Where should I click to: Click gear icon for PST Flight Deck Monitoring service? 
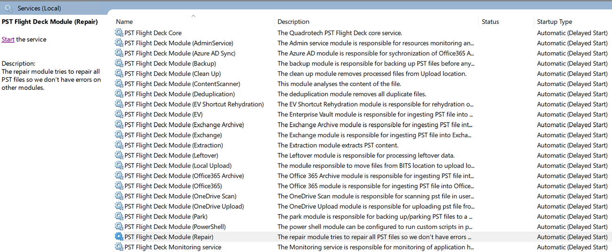(x=119, y=247)
